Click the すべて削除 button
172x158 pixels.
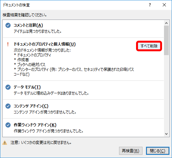(x=149, y=46)
